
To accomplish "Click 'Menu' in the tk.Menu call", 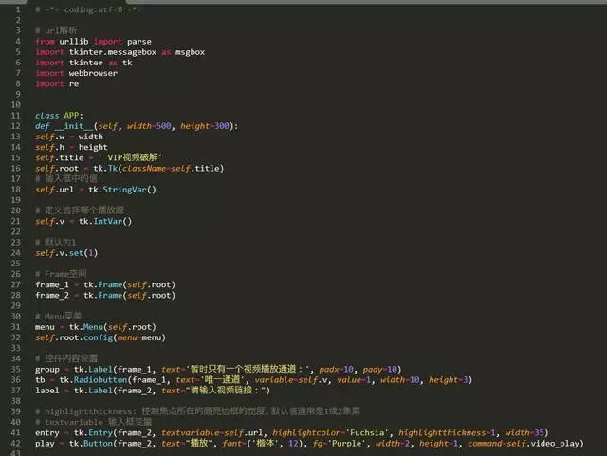I will click(93, 327).
